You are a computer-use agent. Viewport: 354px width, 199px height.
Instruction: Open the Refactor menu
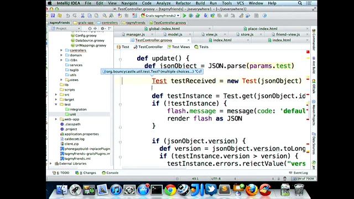[x=183, y=3]
